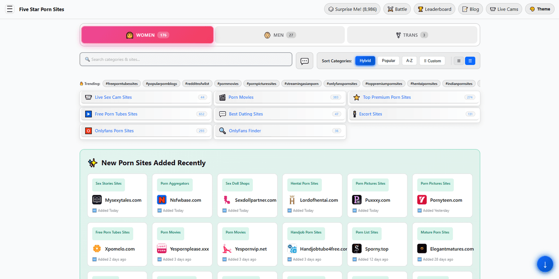Click the Live Sex Cam Sites camera icon
Screen dimensions: 559x279
pyautogui.click(x=88, y=97)
